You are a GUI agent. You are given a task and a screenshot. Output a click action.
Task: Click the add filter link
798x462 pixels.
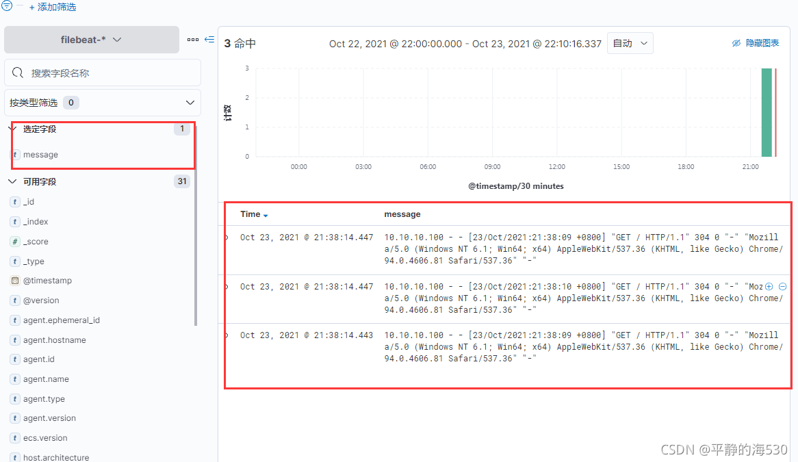(53, 7)
